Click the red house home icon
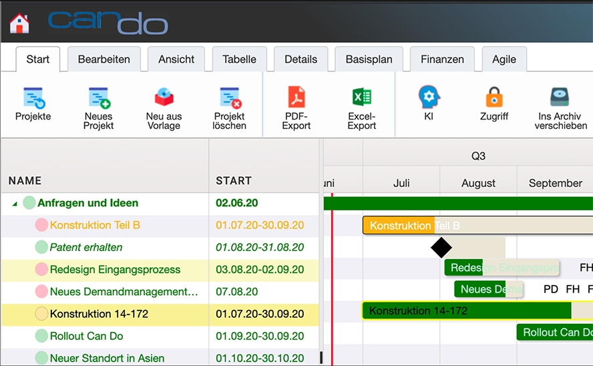 coord(19,23)
